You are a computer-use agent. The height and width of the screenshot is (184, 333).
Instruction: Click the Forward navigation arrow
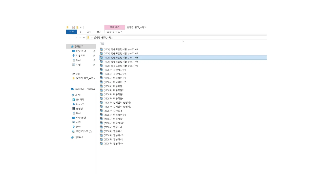tap(75, 38)
